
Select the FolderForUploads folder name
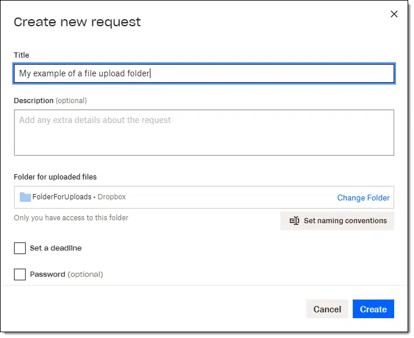[x=62, y=197]
